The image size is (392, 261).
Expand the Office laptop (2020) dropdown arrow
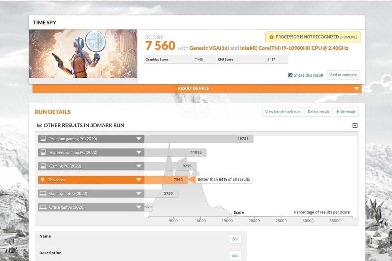click(139, 207)
